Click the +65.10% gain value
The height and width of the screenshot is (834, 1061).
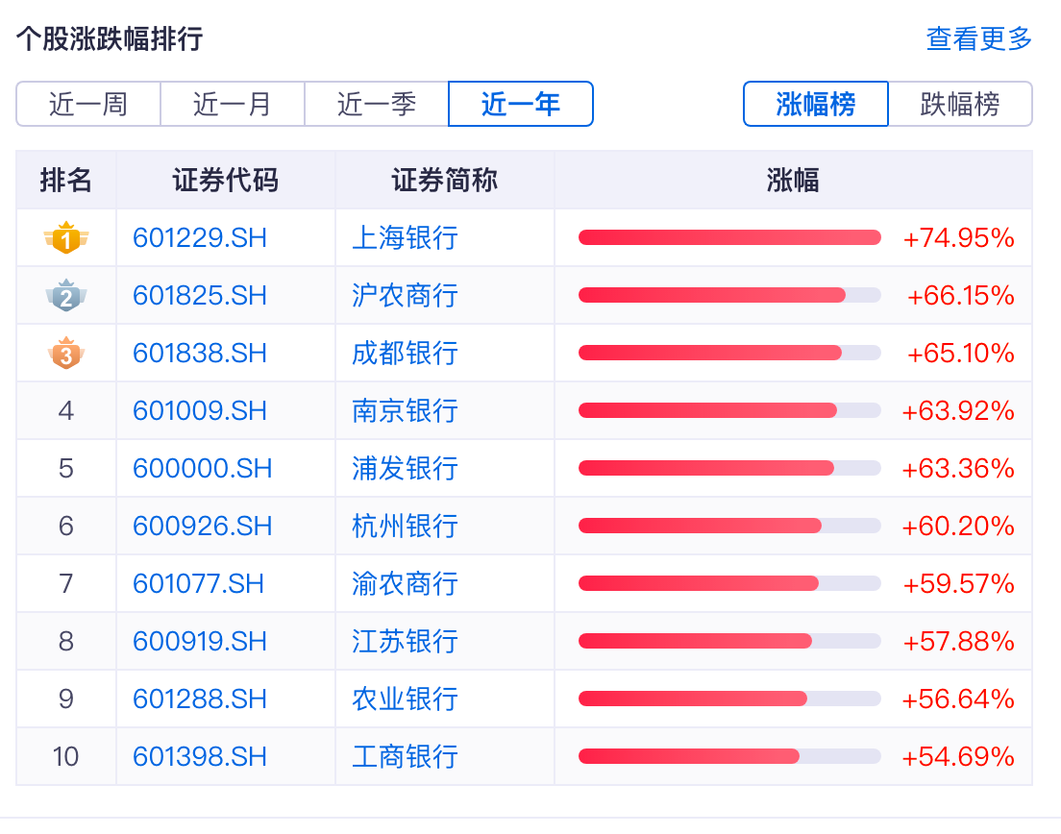pos(960,353)
